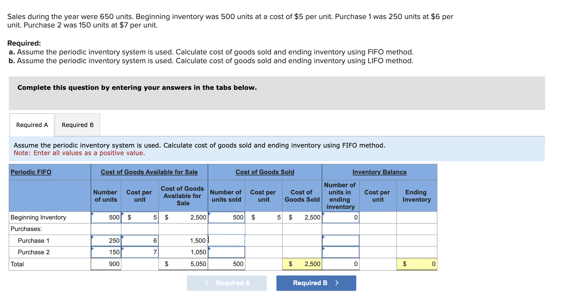Click the Beginning Inventory number of units cell showing 500
The image size is (571, 306).
point(106,217)
